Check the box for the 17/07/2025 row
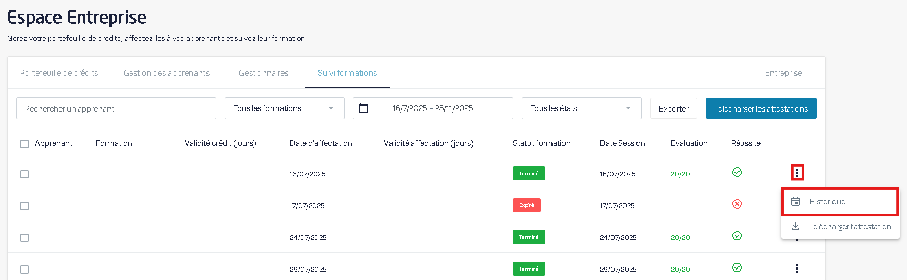The height and width of the screenshot is (280, 907). coord(24,206)
